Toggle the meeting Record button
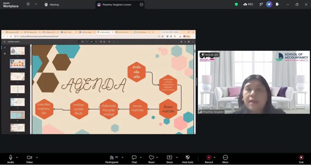 [209, 159]
